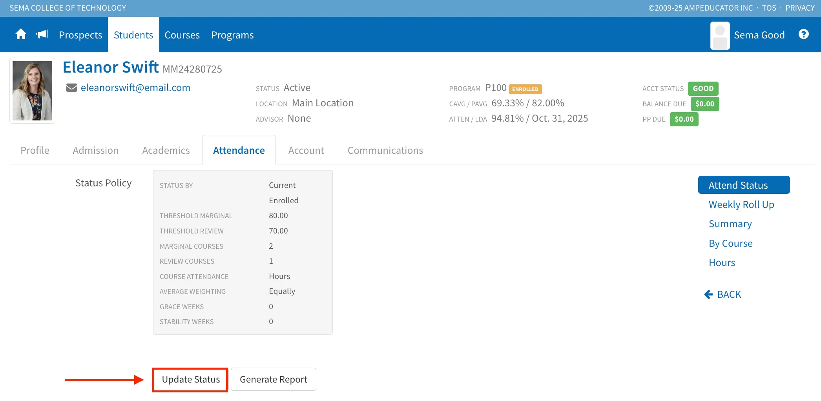This screenshot has width=821, height=401.
Task: Open the By Course link
Action: point(731,243)
